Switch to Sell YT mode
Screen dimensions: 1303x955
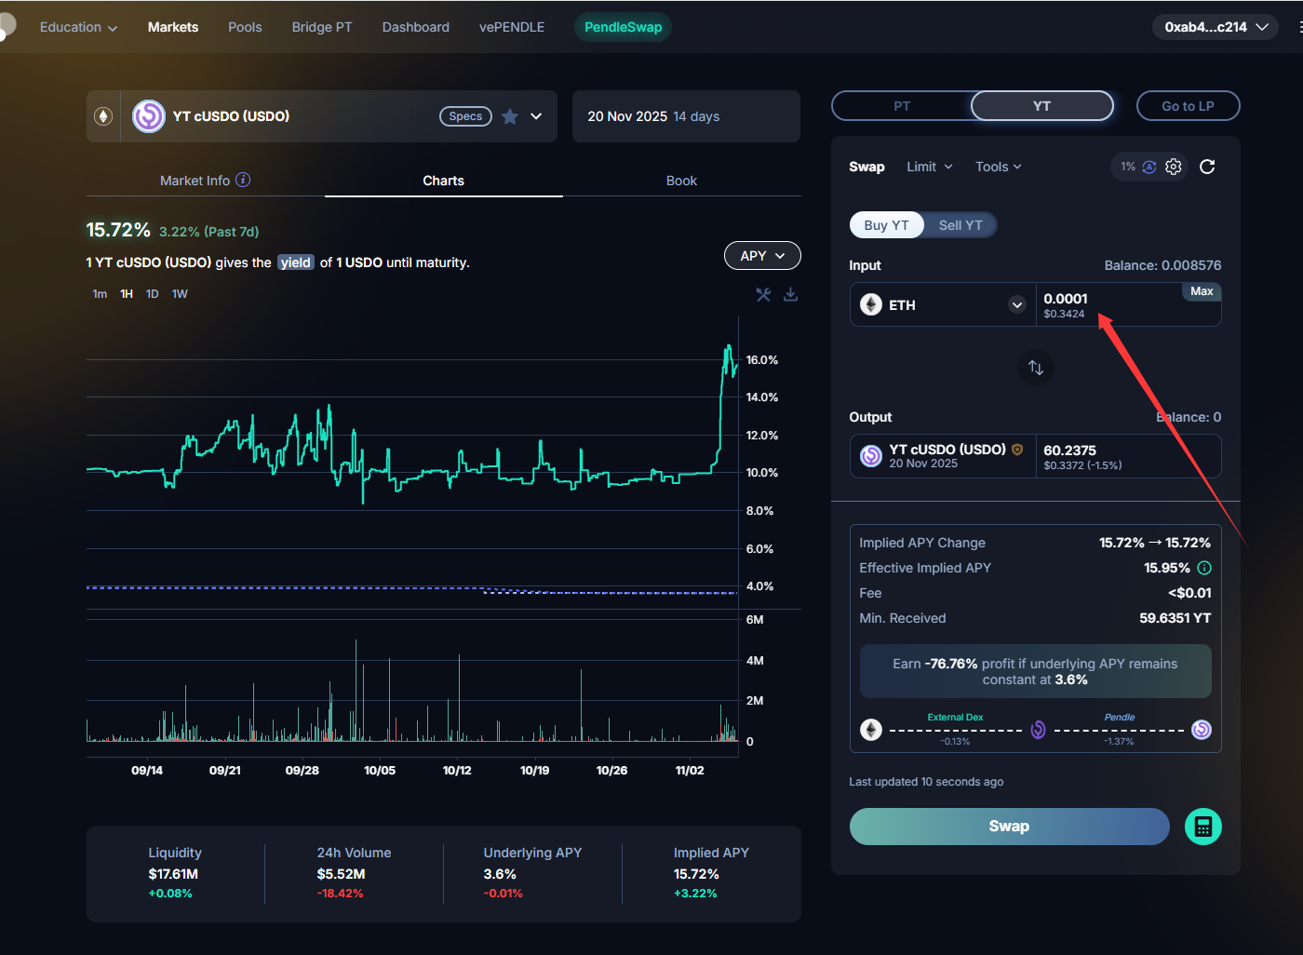click(x=960, y=225)
